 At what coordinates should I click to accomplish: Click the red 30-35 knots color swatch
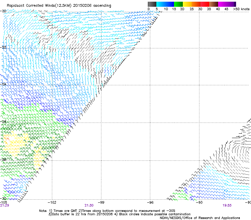click(205, 4)
